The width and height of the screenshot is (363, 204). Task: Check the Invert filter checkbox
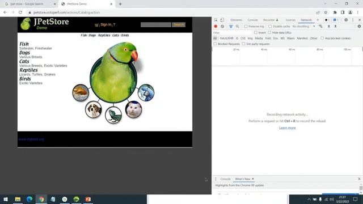(256, 33)
